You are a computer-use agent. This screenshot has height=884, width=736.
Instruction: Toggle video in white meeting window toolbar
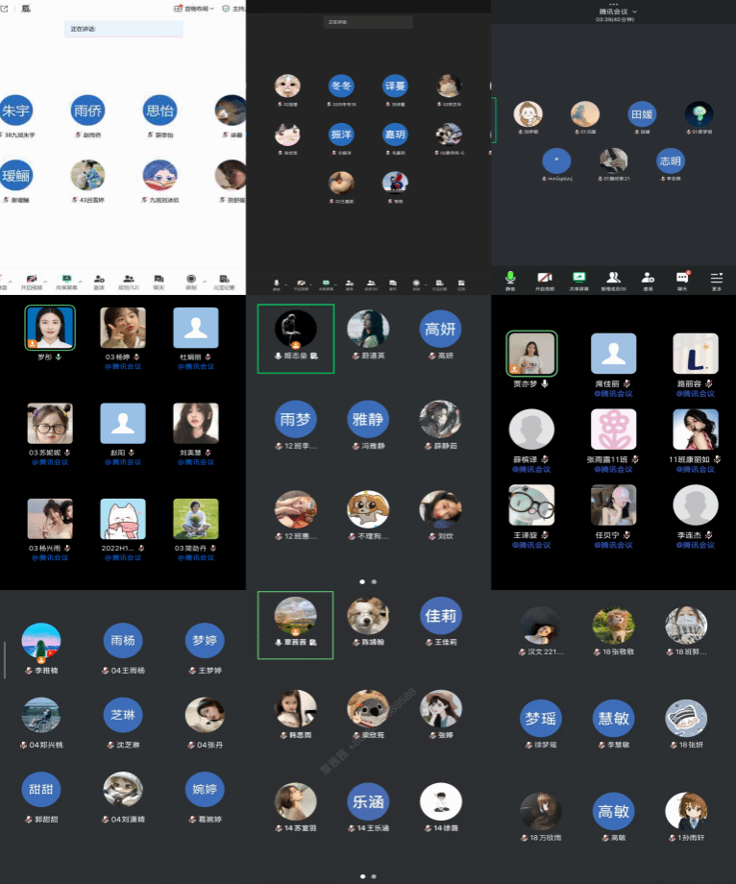coord(31,280)
